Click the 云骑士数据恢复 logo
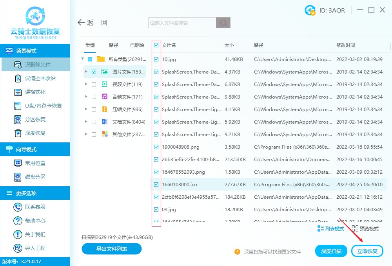Image resolution: width=392 pixels, height=266 pixels. point(35,23)
